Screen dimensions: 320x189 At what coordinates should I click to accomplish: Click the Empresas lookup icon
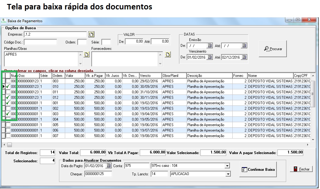pos(91,34)
